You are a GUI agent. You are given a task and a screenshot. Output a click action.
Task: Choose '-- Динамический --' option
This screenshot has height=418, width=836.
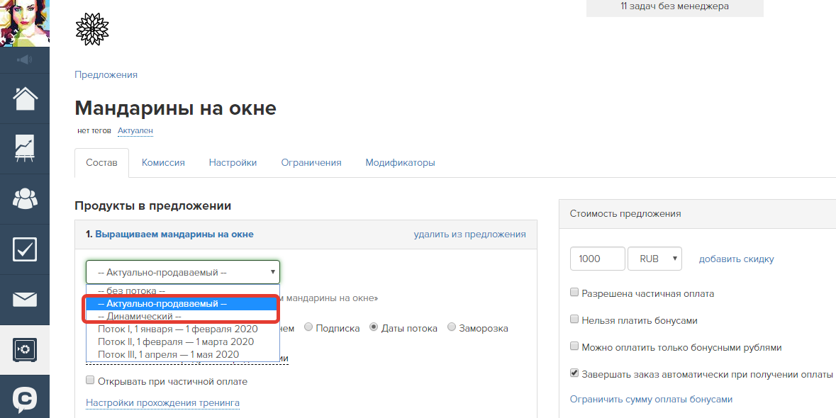[x=183, y=316]
